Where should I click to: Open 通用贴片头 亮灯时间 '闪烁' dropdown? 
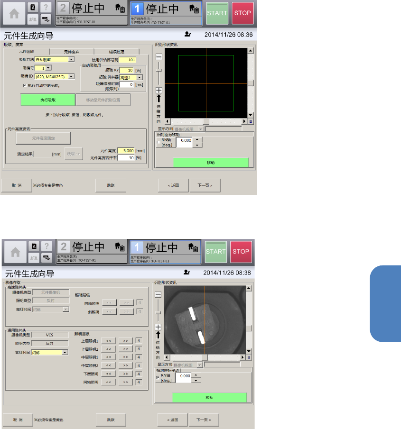point(65,352)
